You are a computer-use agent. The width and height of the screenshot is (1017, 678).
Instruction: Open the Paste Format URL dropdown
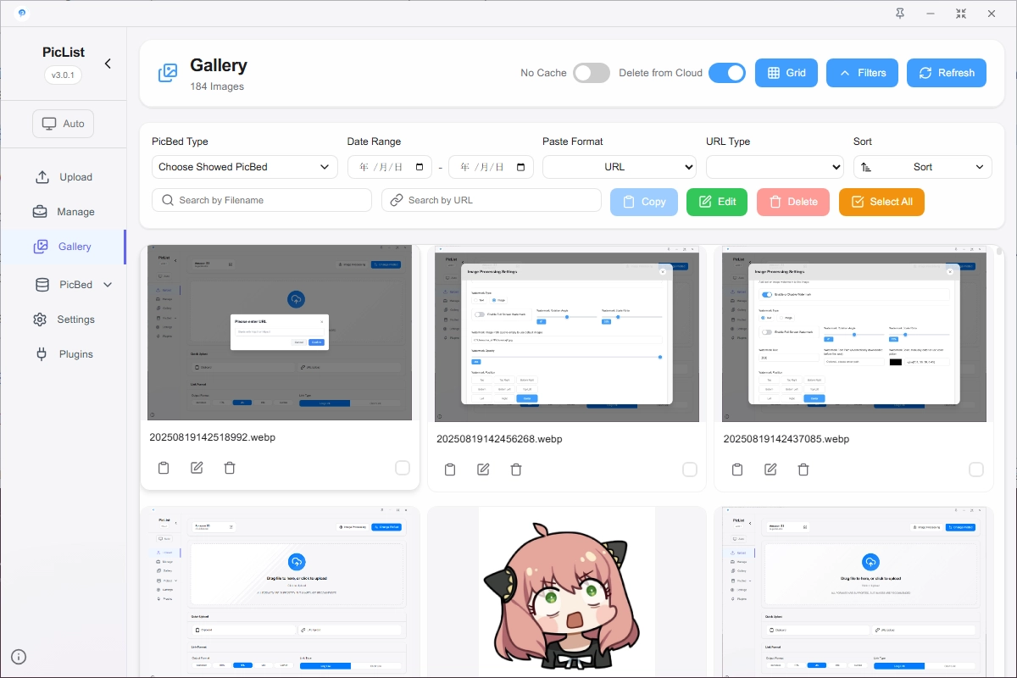[x=620, y=167]
